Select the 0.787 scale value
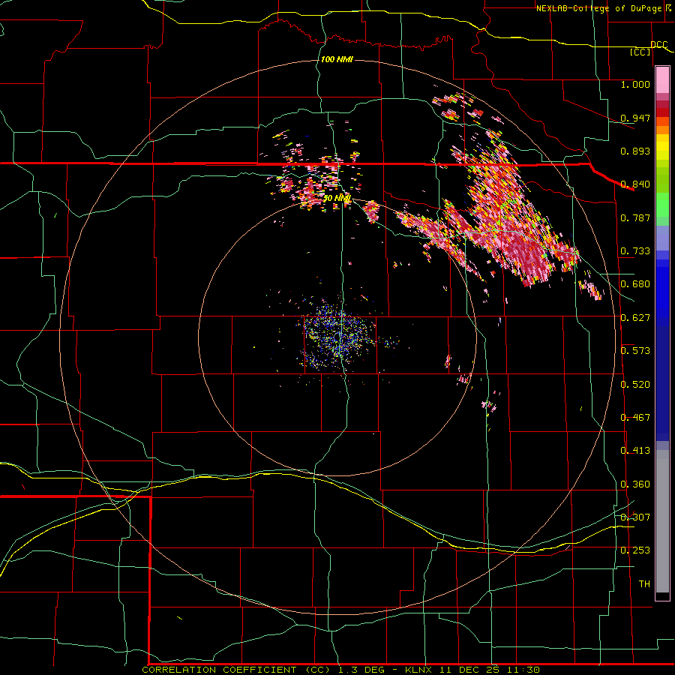The image size is (675, 675). click(x=635, y=217)
